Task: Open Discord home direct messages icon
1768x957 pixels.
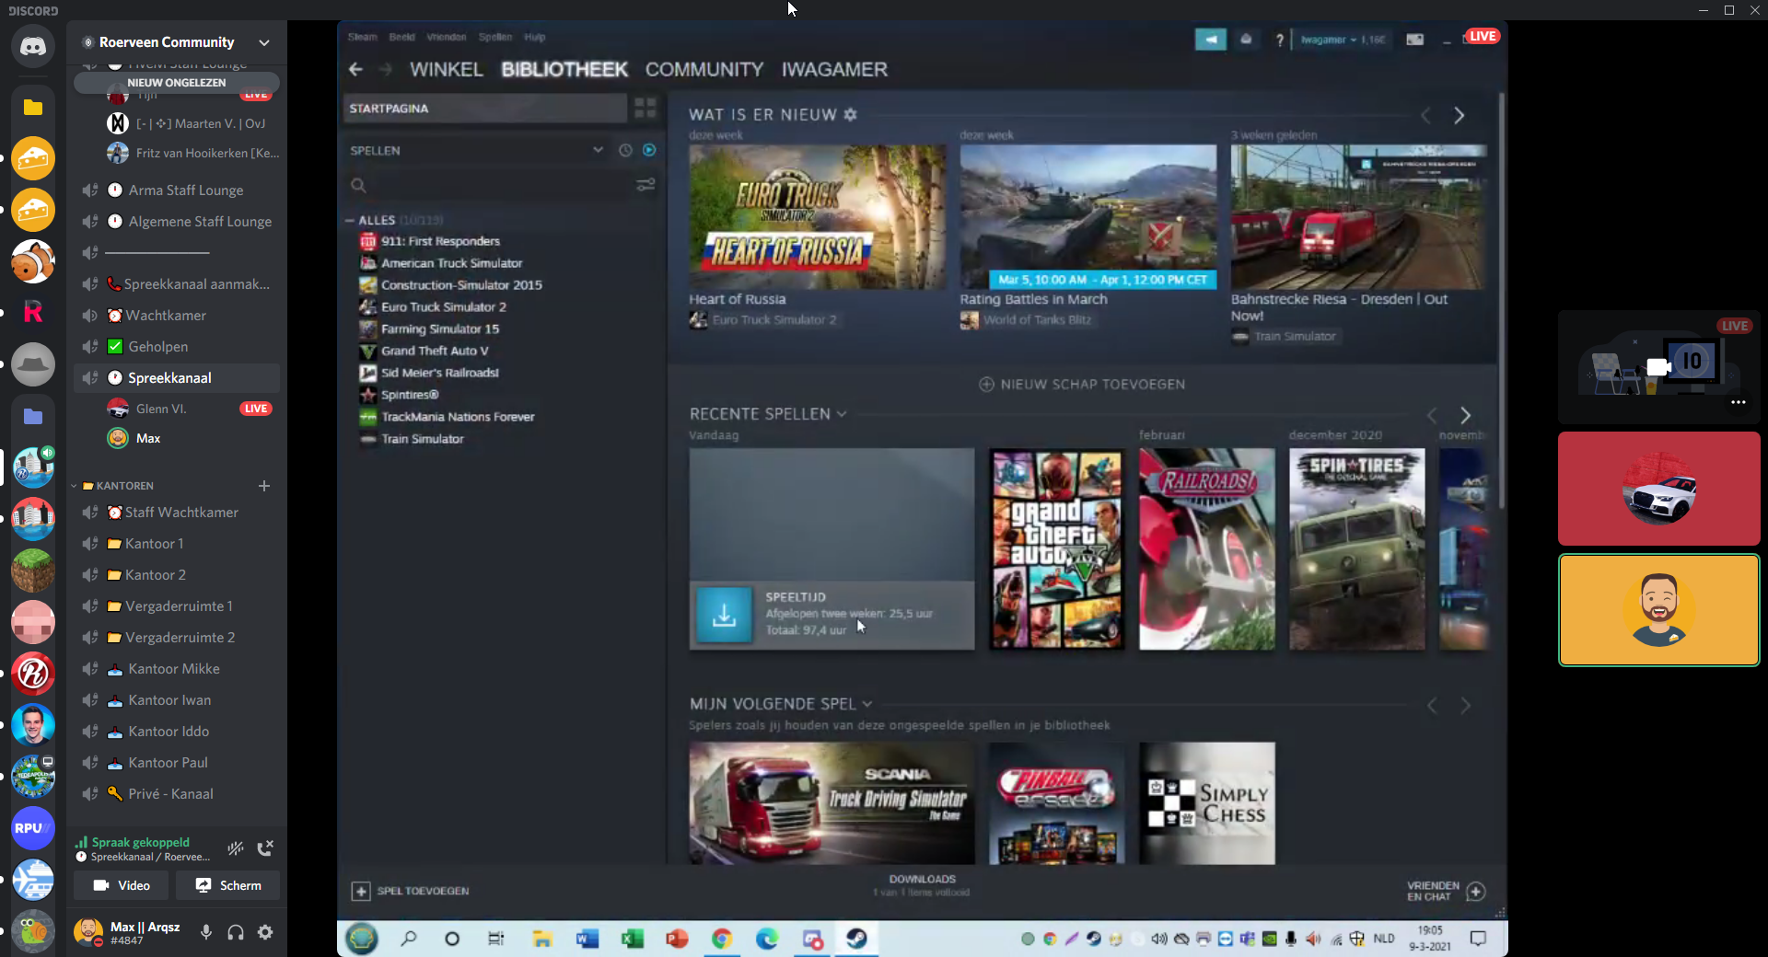Action: 33,47
